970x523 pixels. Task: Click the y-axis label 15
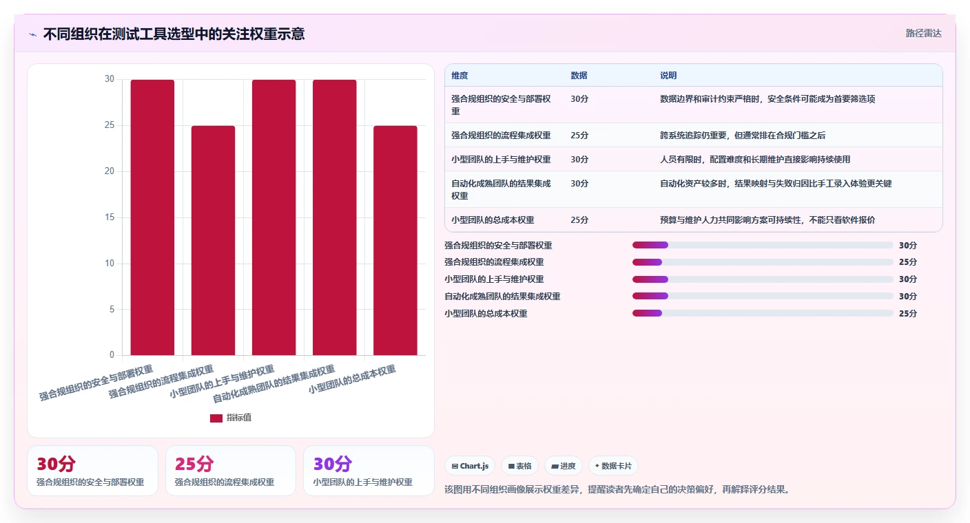point(110,217)
